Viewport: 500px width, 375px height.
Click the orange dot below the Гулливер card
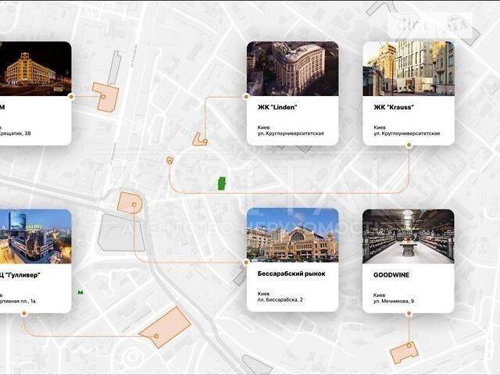click(24, 314)
